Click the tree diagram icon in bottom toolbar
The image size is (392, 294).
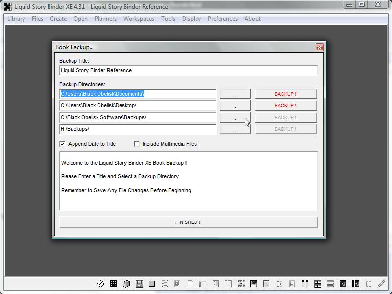click(279, 284)
